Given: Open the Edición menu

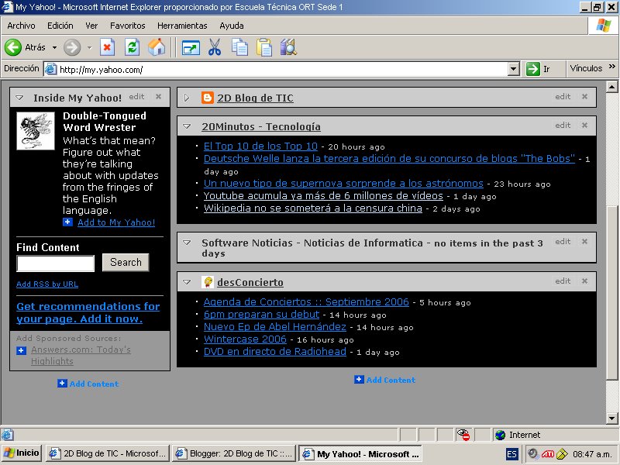Looking at the screenshot, I should click(60, 26).
